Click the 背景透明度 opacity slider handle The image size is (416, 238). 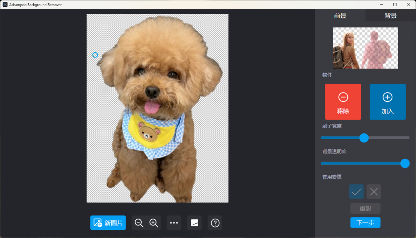(x=405, y=163)
